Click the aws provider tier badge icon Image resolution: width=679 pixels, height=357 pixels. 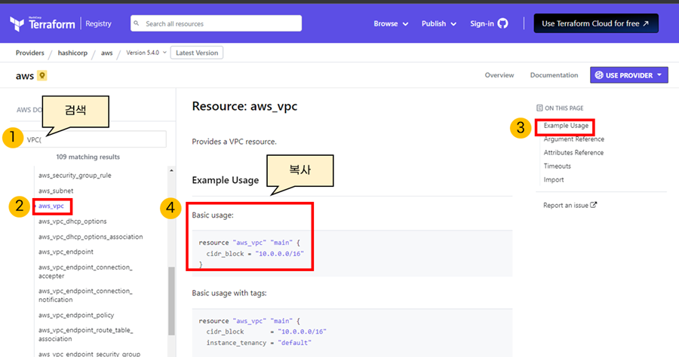(42, 75)
